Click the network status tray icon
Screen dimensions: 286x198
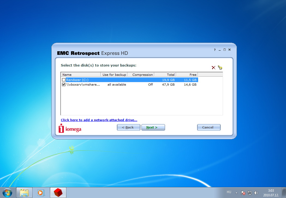(250, 193)
